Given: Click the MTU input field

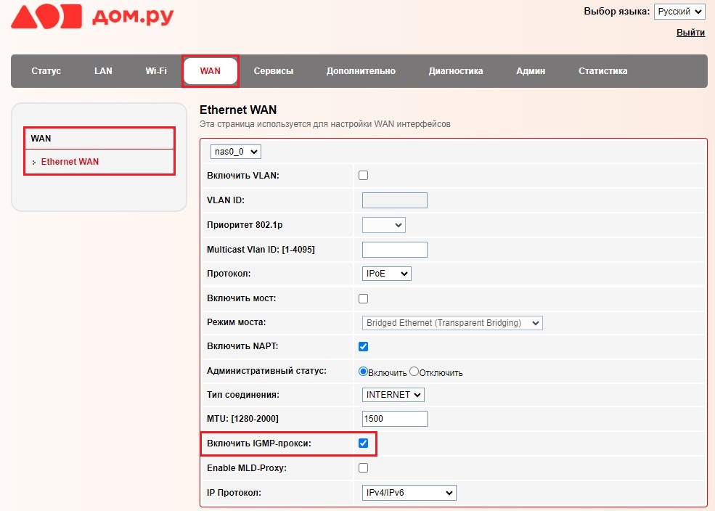Looking at the screenshot, I should [394, 419].
